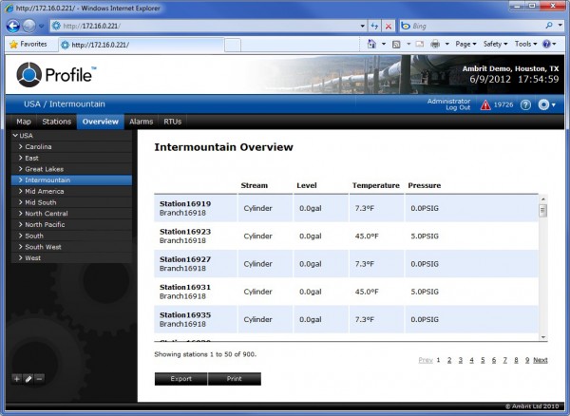Switch to the Map tab

[x=24, y=122]
